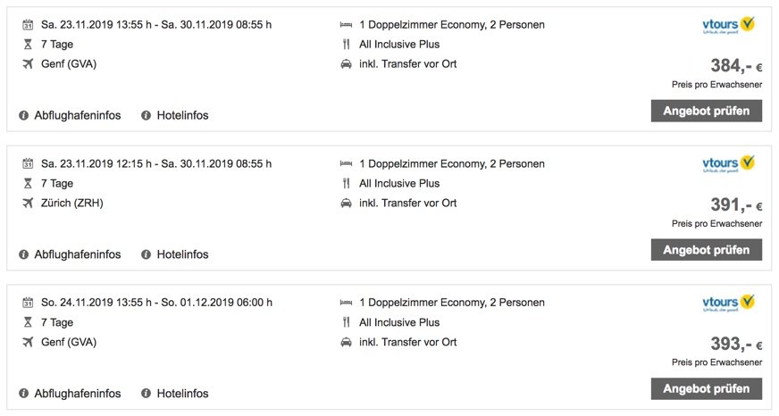Screen dimensions: 779x416
Task: Click calendar icon in the 384 euro offer
Action: coord(27,24)
